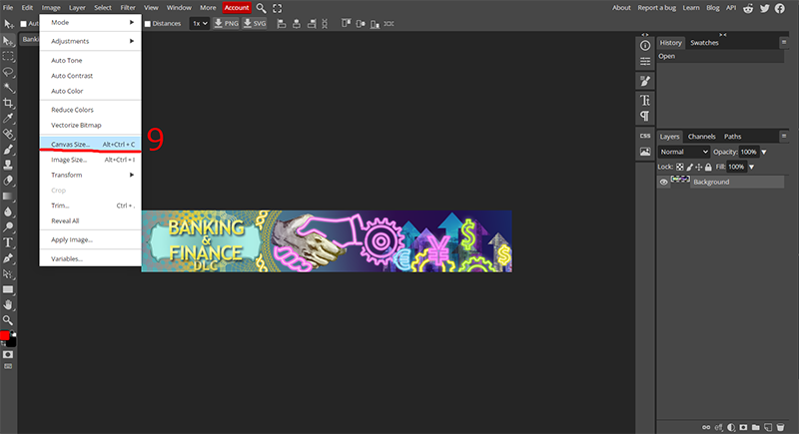Select the Crop tool

(x=8, y=103)
